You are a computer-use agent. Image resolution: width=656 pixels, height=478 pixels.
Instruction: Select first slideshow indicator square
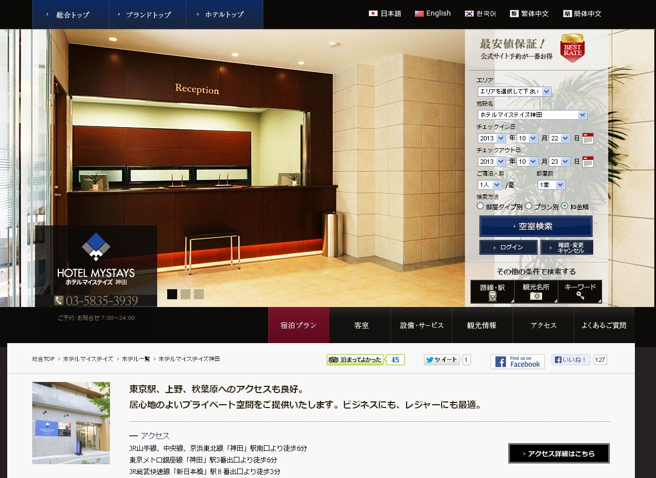coord(172,294)
